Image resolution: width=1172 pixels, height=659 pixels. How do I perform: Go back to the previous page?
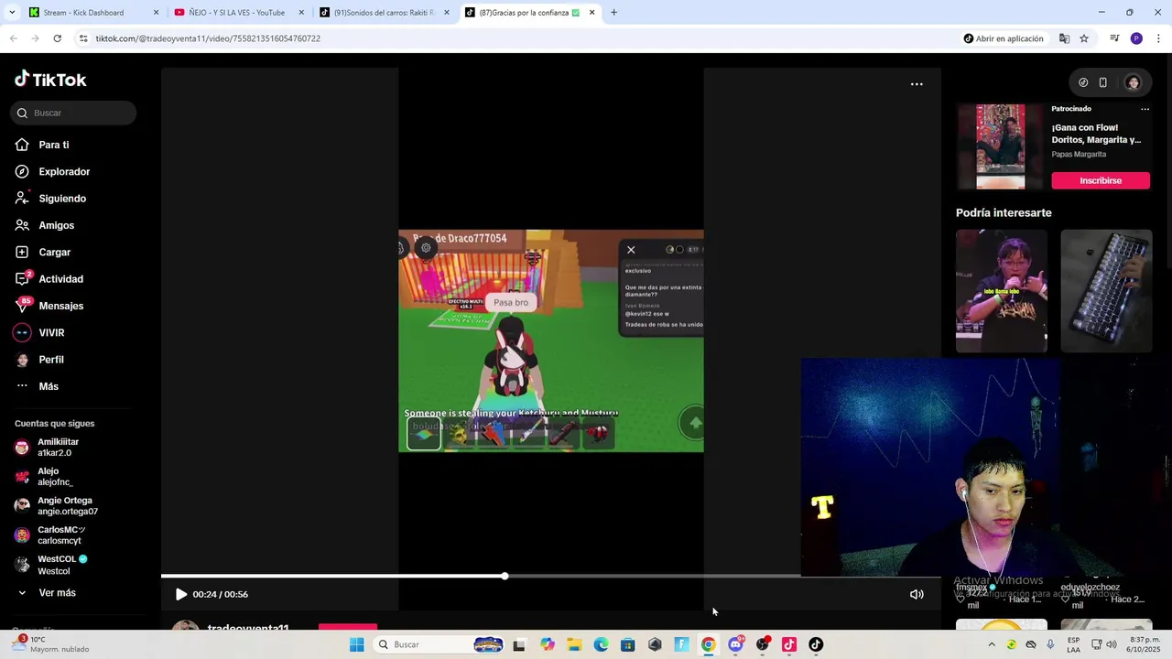click(x=13, y=38)
